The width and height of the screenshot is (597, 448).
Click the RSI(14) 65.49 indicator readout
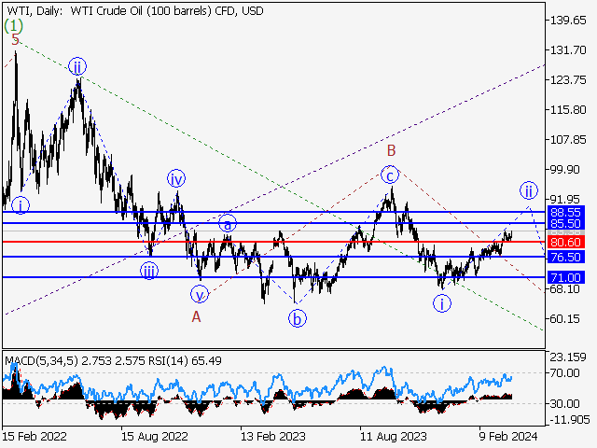(x=185, y=360)
